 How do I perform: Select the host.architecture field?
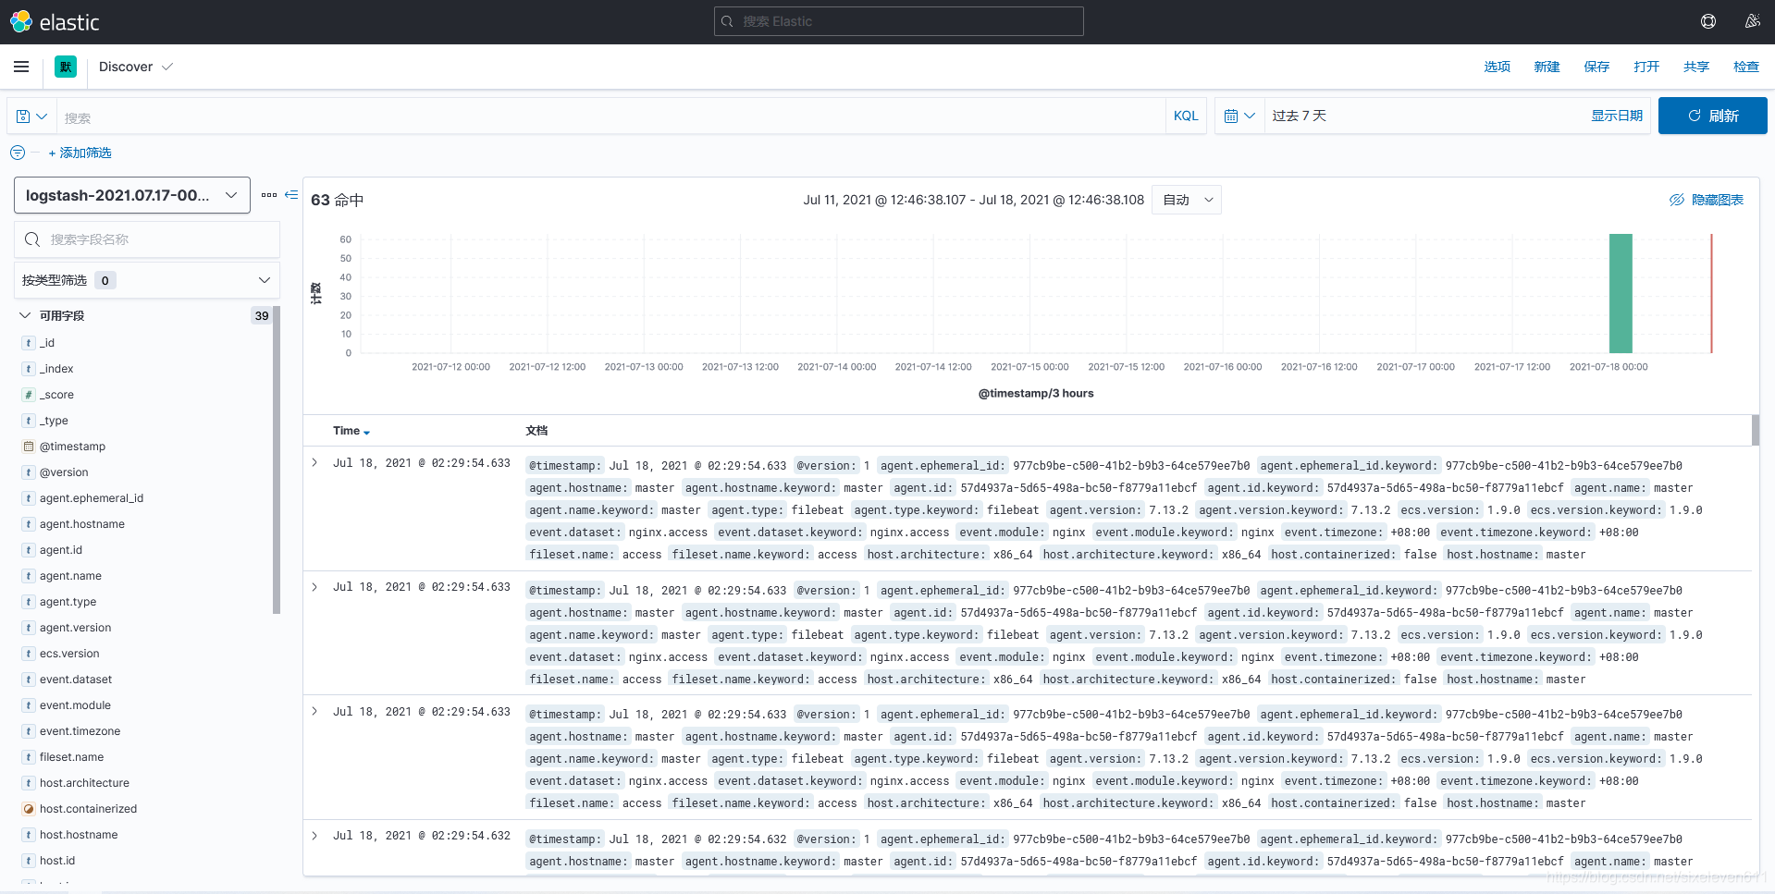click(x=84, y=783)
